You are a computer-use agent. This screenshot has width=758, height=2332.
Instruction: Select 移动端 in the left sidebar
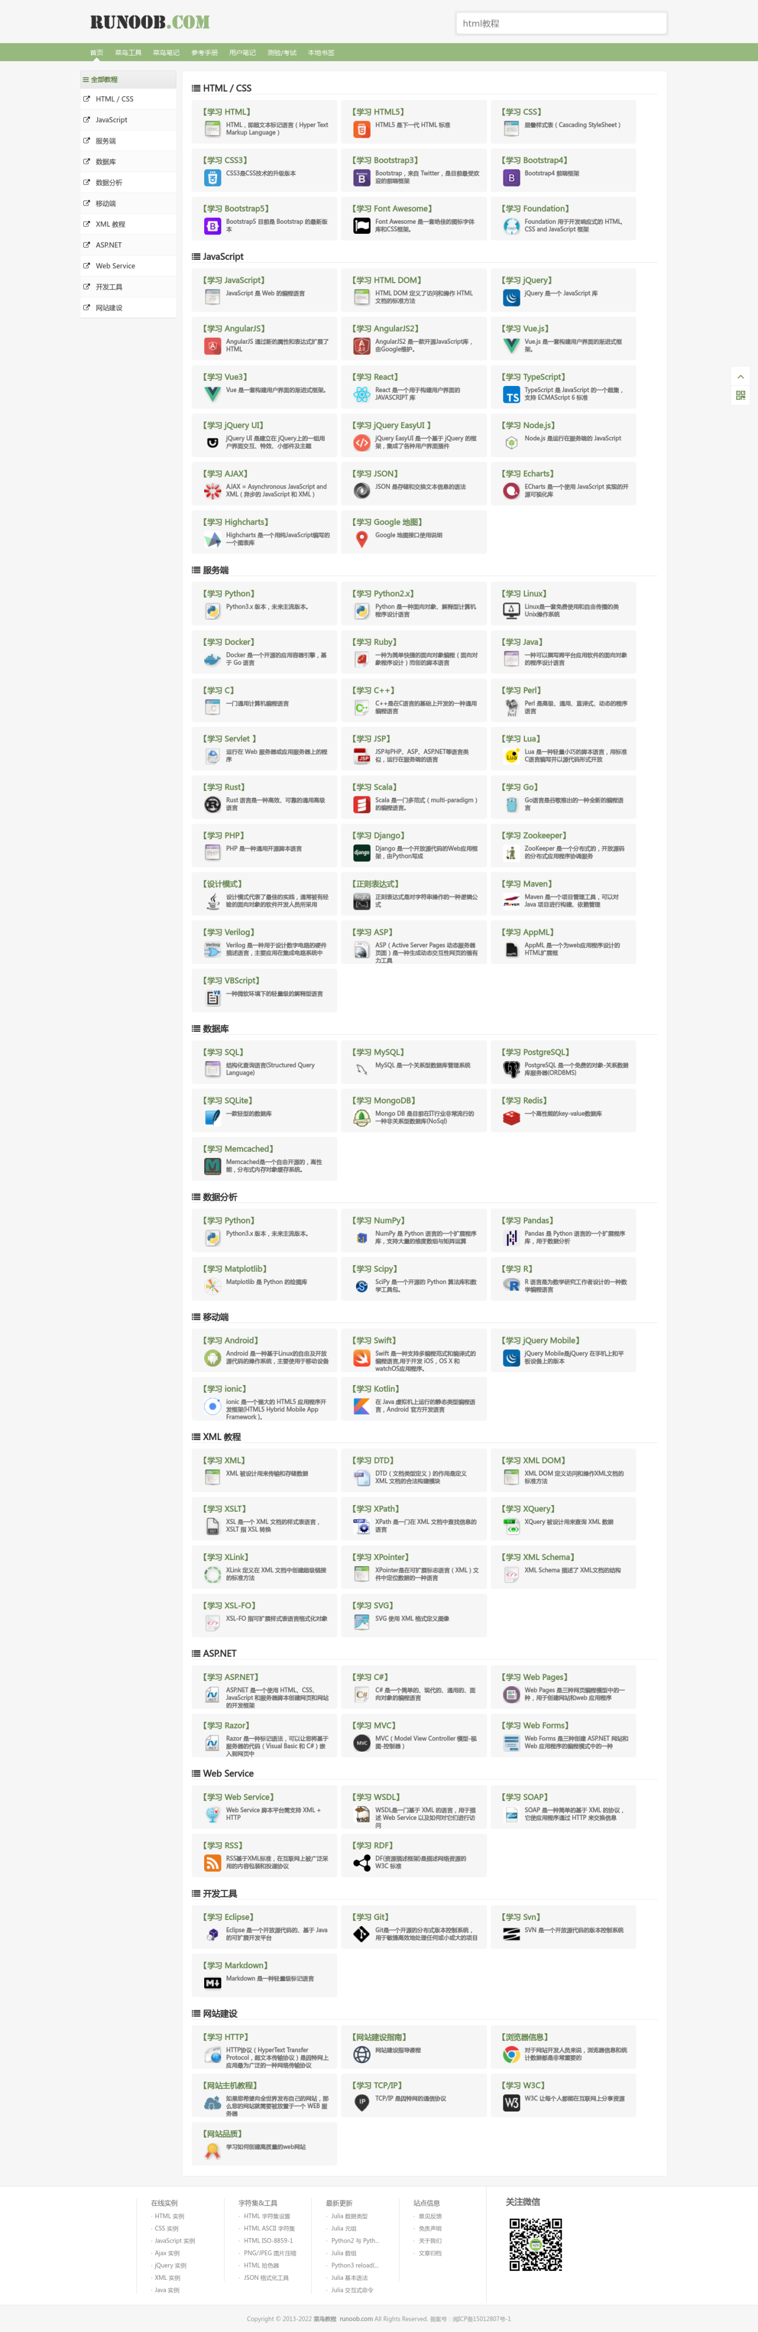pos(128,204)
